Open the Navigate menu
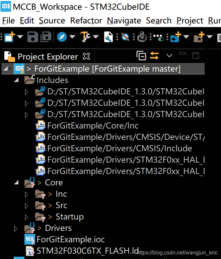This screenshot has width=221, height=259. pos(124,21)
